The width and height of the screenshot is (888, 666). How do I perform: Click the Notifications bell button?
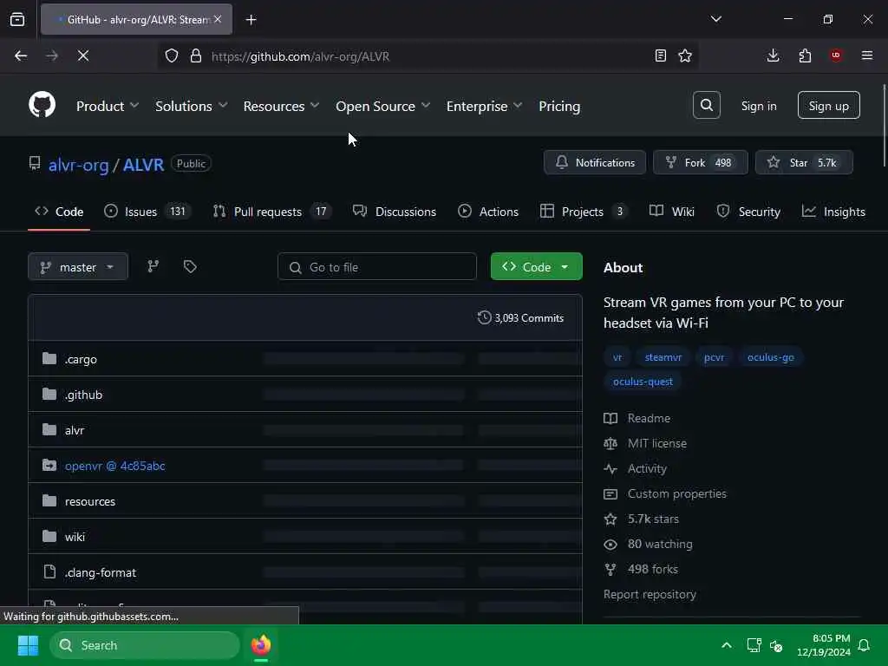tap(595, 162)
